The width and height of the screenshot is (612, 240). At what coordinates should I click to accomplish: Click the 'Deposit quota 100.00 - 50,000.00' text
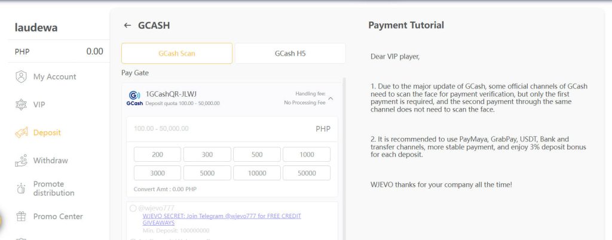tap(182, 103)
